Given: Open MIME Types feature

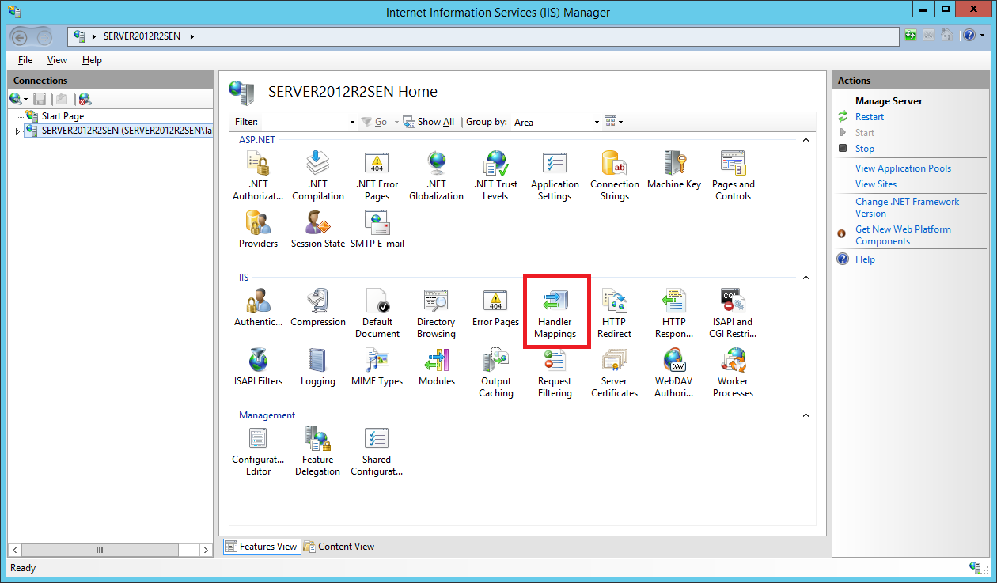Looking at the screenshot, I should pyautogui.click(x=377, y=367).
